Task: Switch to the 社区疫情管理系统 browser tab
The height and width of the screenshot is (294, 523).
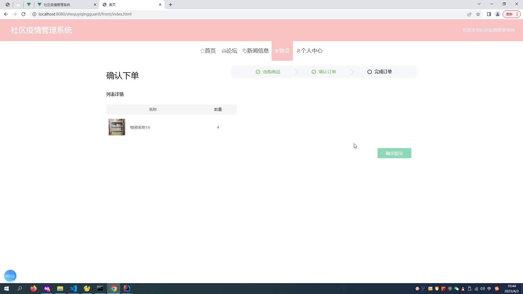Action: tap(67, 5)
